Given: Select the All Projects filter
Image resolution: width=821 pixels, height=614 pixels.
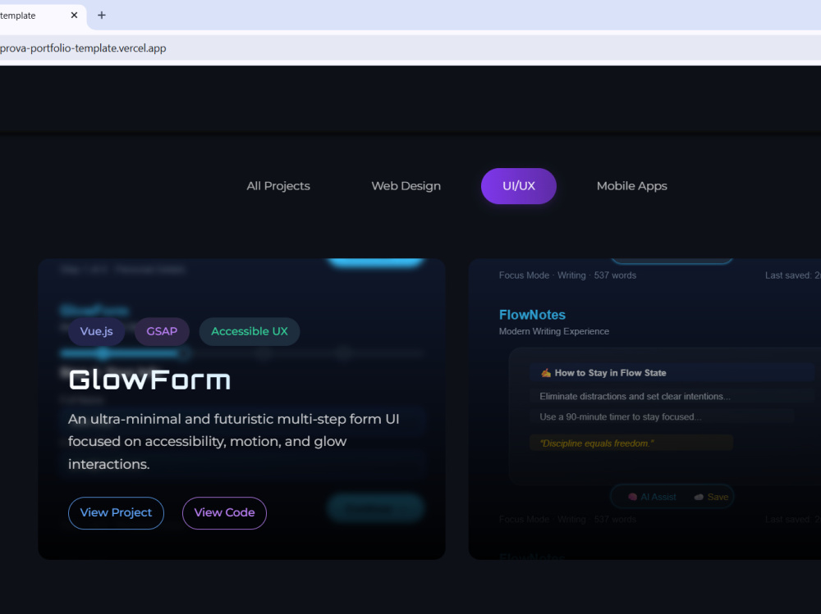Looking at the screenshot, I should pyautogui.click(x=278, y=186).
